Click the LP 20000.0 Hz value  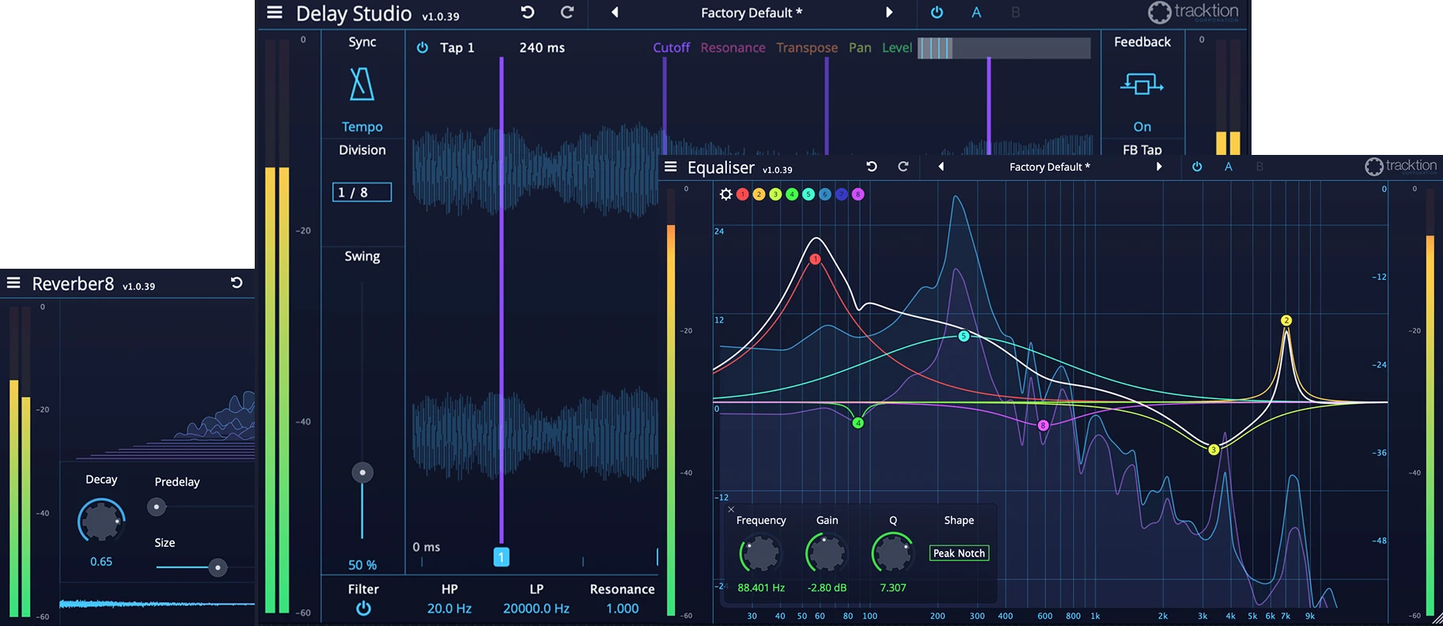click(536, 609)
